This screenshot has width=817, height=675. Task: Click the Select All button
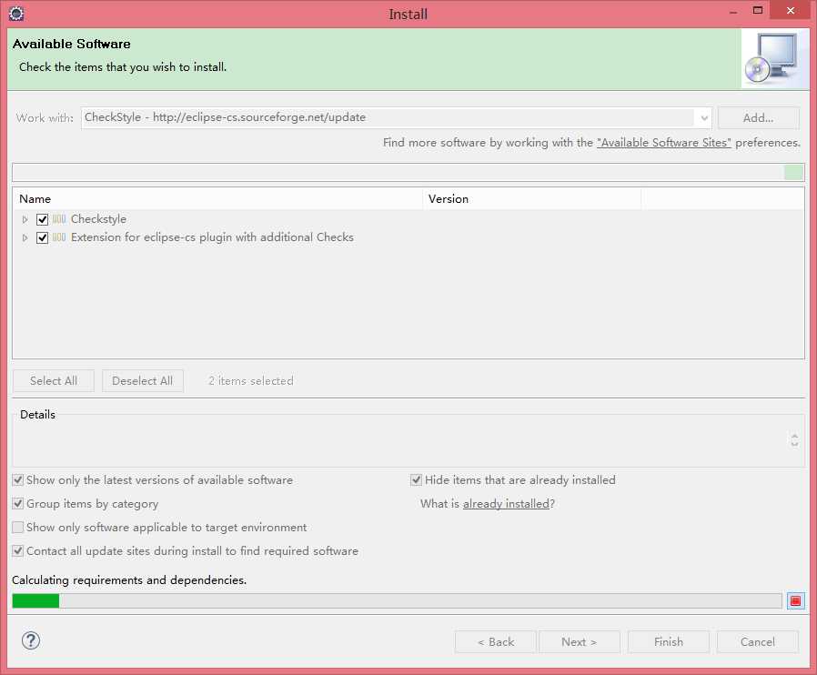pyautogui.click(x=53, y=381)
